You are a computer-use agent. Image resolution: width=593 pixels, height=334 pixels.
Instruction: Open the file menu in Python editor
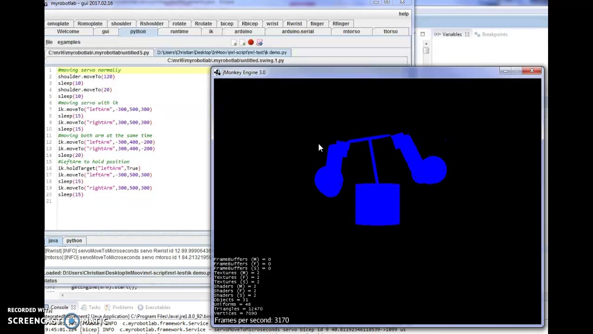pyautogui.click(x=49, y=42)
